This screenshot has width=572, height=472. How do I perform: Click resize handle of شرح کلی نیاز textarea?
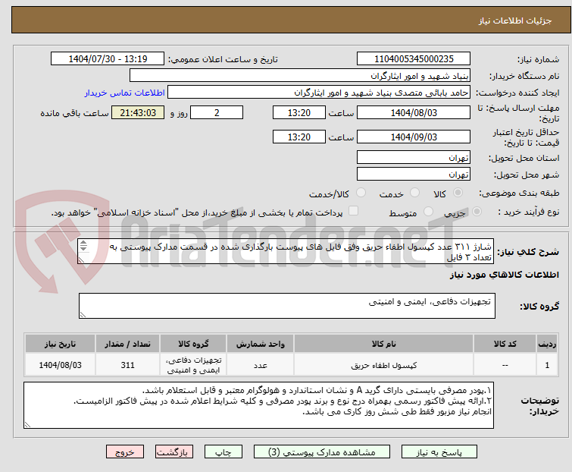81,260
